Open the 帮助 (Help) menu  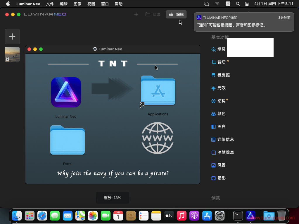tap(119, 4)
